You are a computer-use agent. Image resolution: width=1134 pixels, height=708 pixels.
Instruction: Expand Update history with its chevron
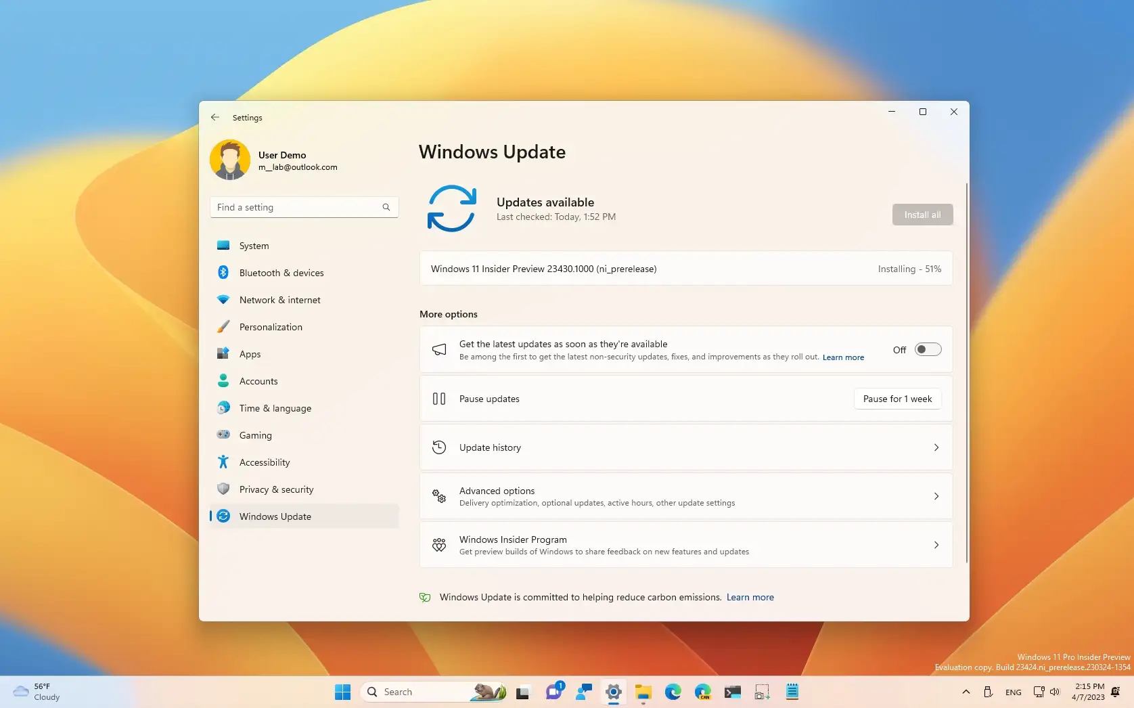tap(936, 447)
